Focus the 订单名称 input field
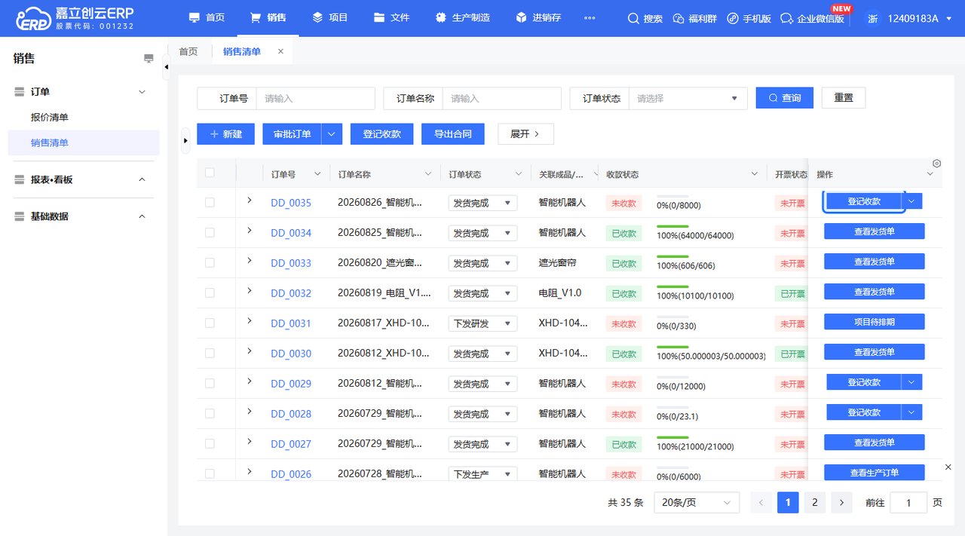 pos(501,98)
